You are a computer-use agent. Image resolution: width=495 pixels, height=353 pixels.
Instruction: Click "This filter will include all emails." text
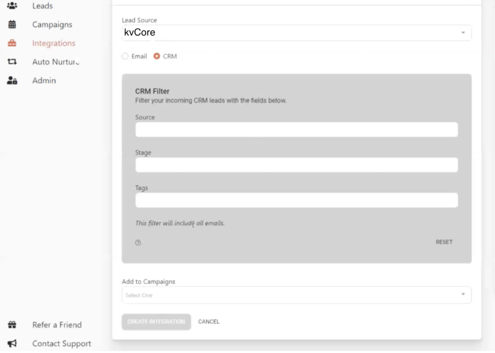tap(180, 223)
